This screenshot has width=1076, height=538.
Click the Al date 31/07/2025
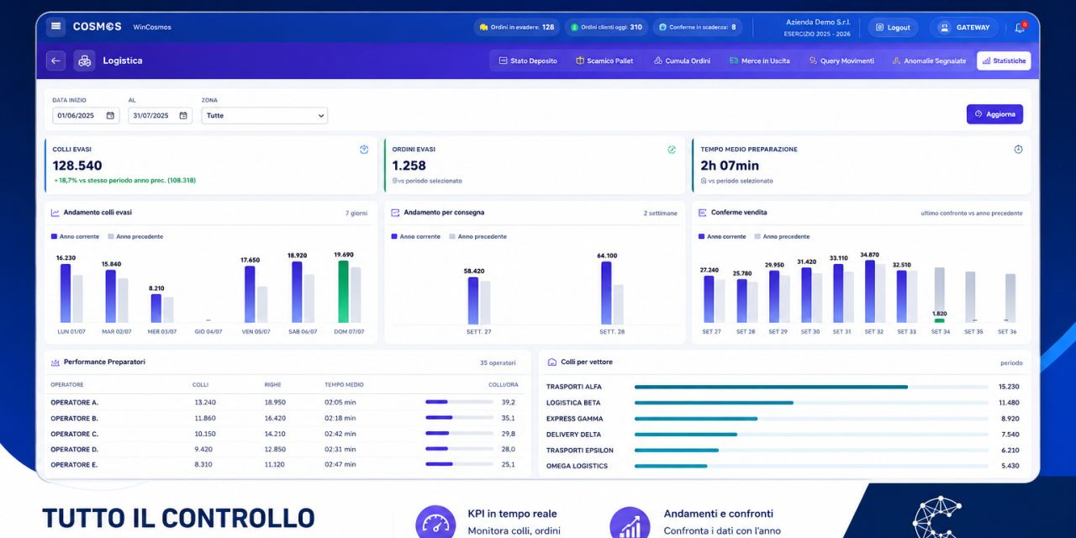click(150, 116)
